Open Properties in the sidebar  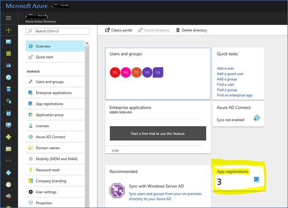55,203
